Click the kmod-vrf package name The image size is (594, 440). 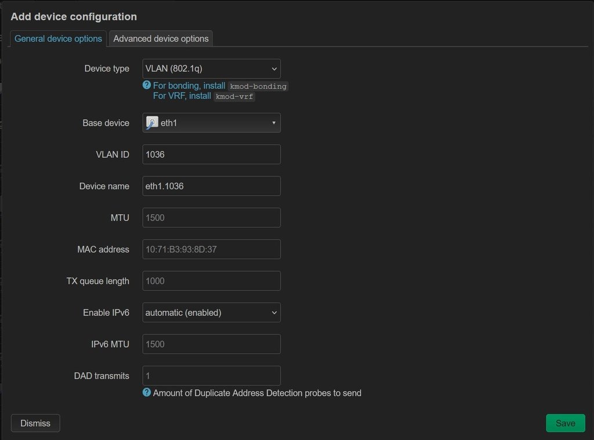point(234,96)
